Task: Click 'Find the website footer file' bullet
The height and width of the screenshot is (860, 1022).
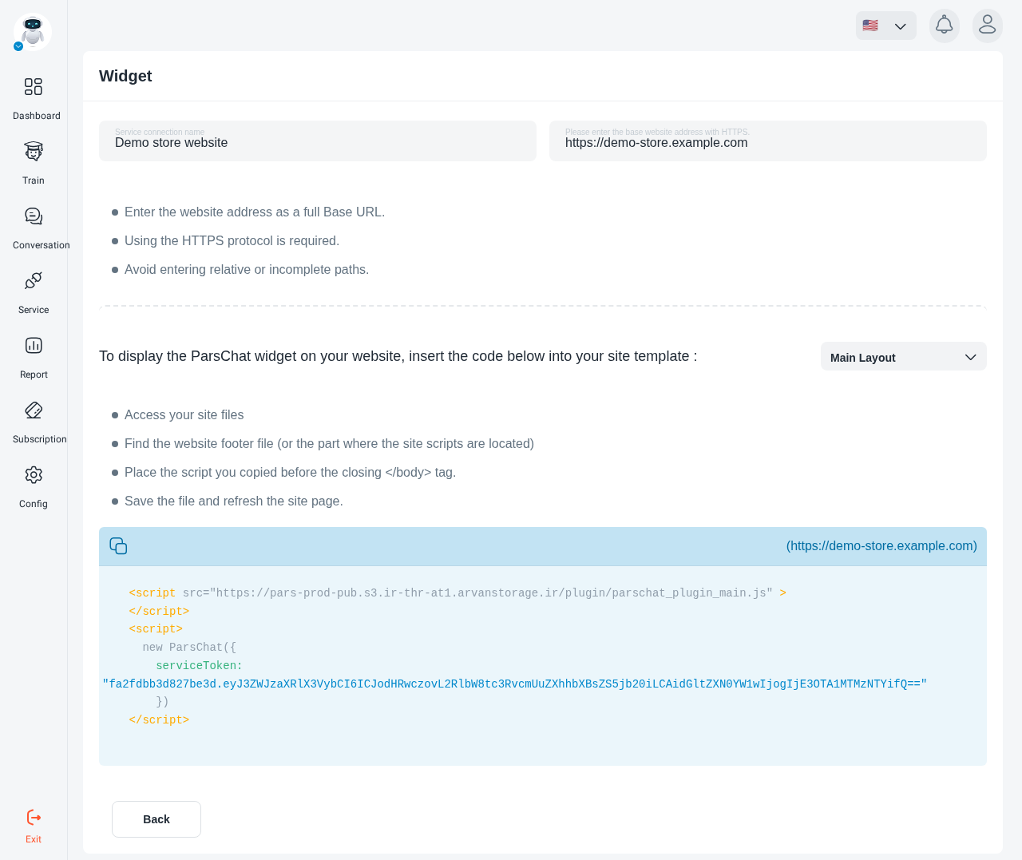Action: 329,443
